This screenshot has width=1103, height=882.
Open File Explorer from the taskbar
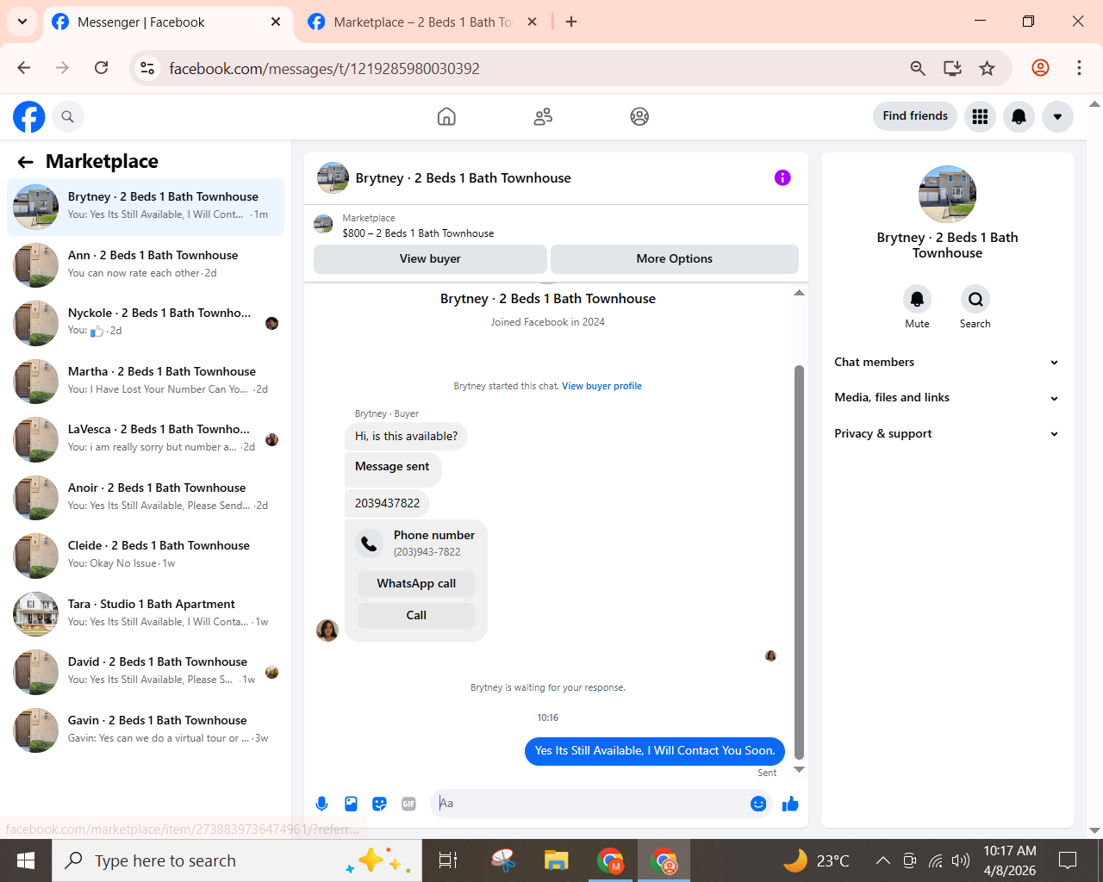(x=557, y=860)
